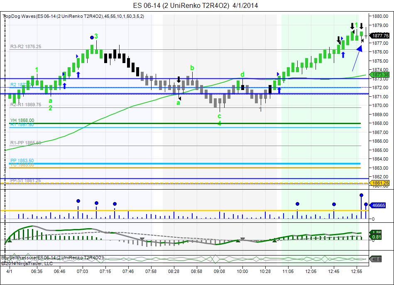Click the black 1877.75 current price marker

[x=380, y=36]
